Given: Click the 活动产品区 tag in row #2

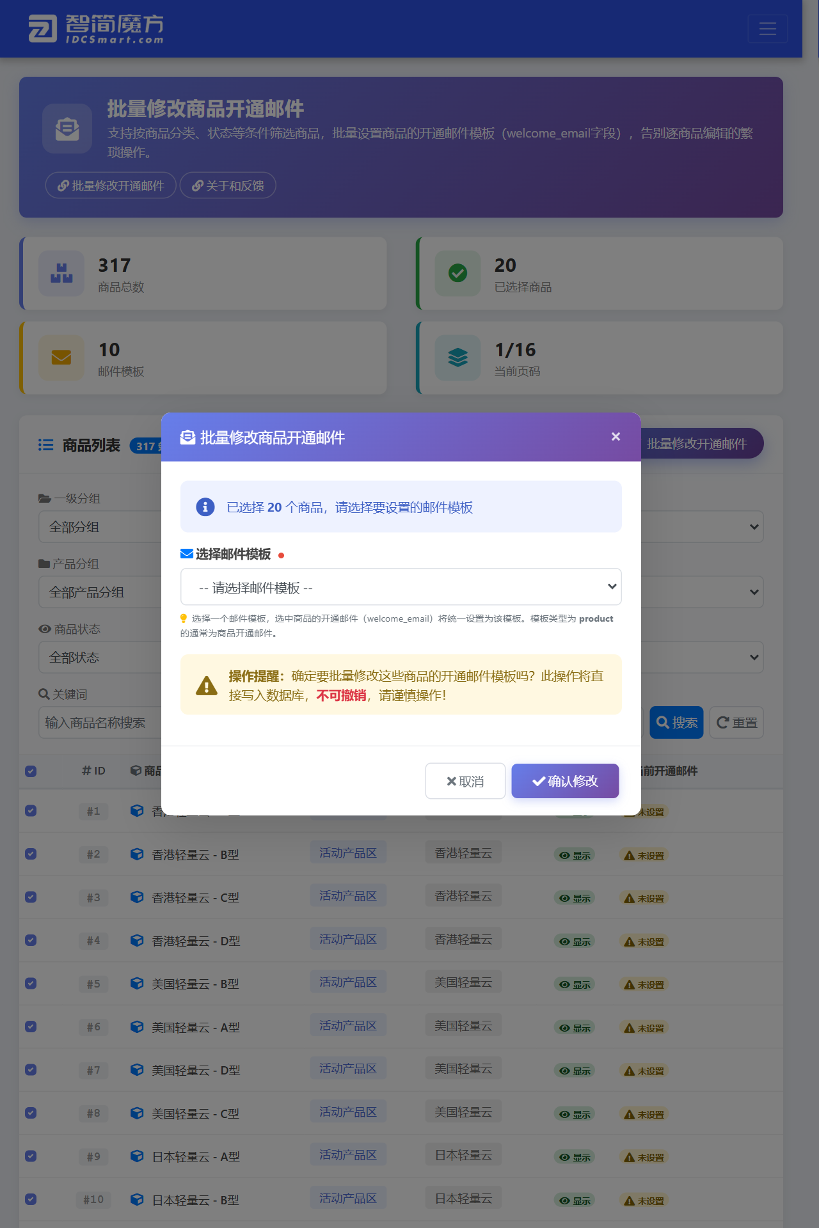Looking at the screenshot, I should pyautogui.click(x=348, y=853).
